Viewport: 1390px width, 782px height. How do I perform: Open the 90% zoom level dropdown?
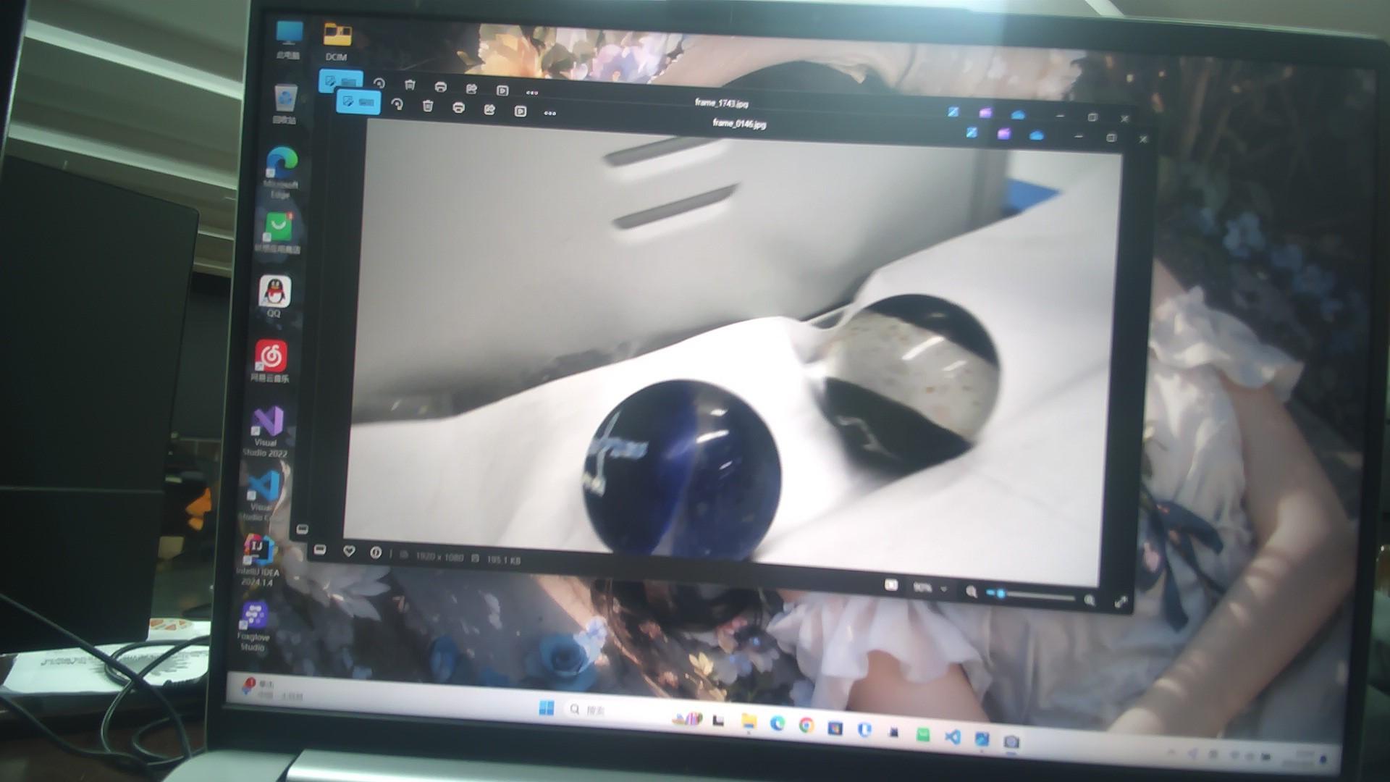(x=930, y=588)
